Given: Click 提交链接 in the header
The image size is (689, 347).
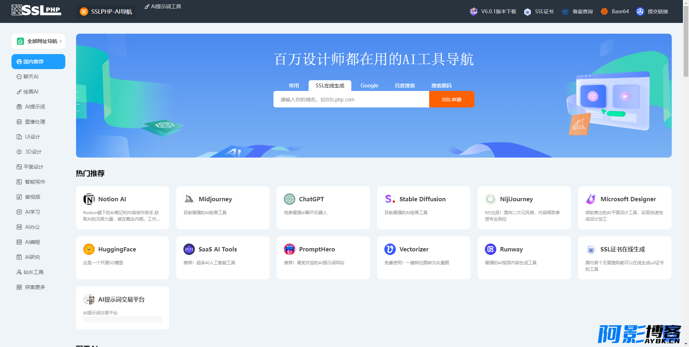Looking at the screenshot, I should tap(652, 11).
